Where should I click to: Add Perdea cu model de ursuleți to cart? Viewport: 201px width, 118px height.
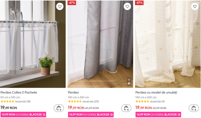[x=194, y=108]
